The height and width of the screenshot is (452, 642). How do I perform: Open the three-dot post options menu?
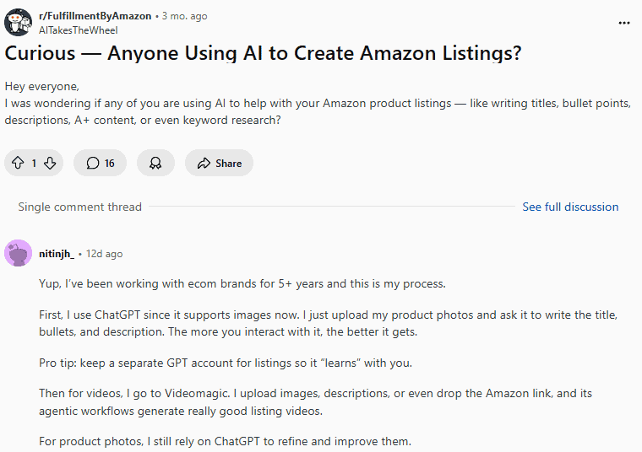coord(624,22)
